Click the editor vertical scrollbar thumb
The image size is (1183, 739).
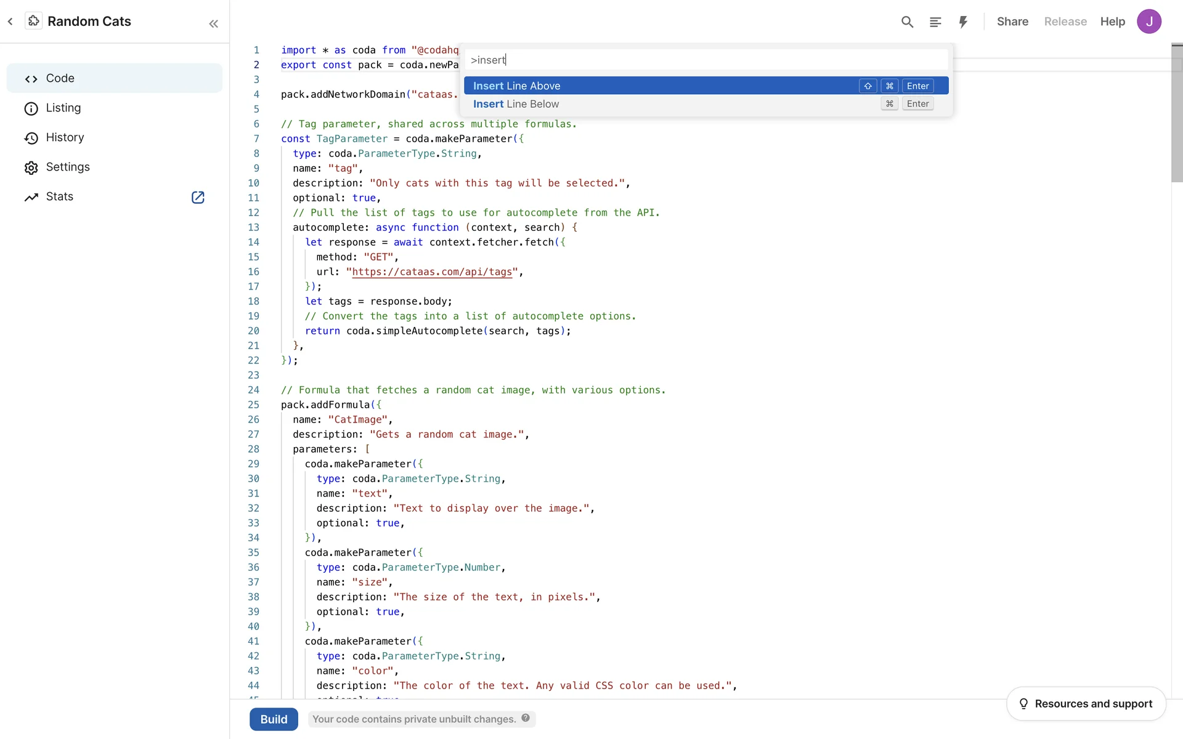[1177, 114]
